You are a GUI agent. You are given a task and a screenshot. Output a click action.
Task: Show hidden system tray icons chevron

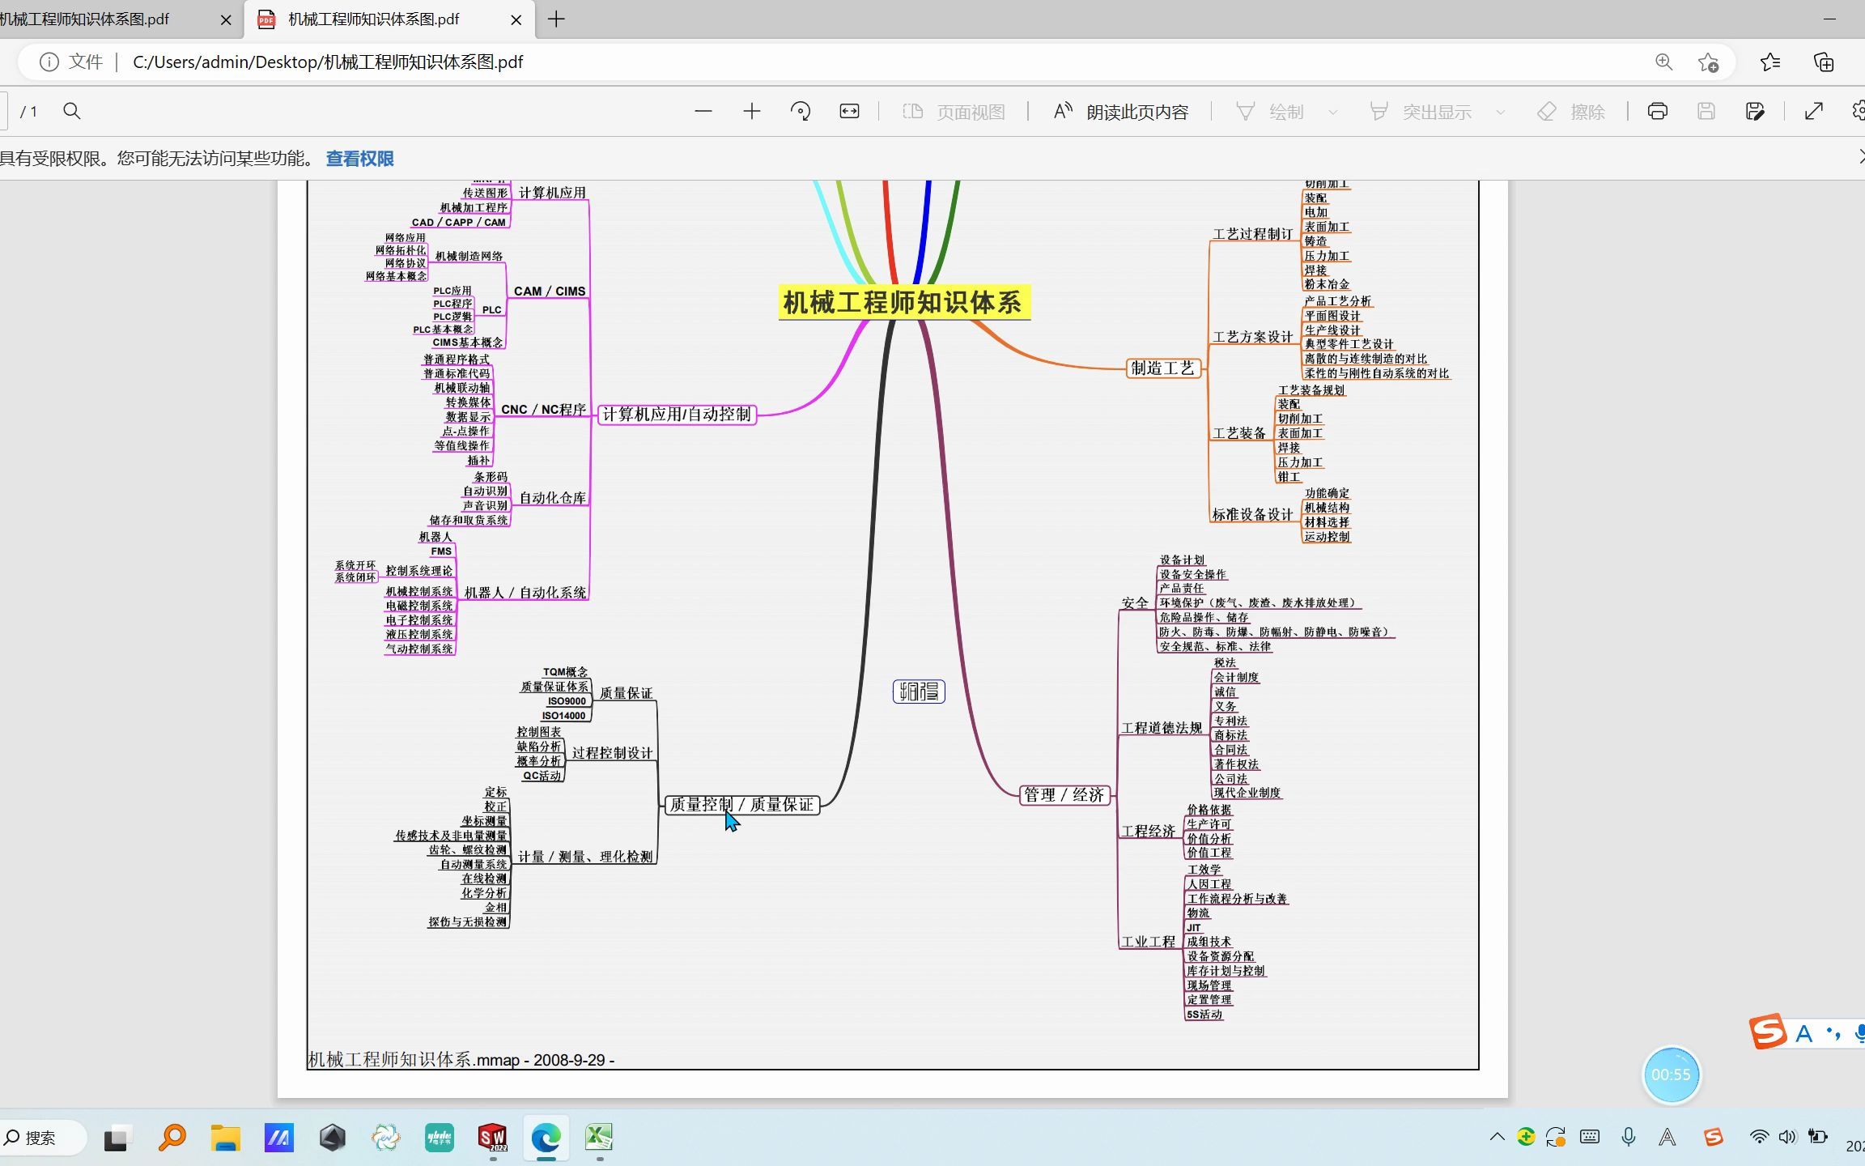1497,1137
